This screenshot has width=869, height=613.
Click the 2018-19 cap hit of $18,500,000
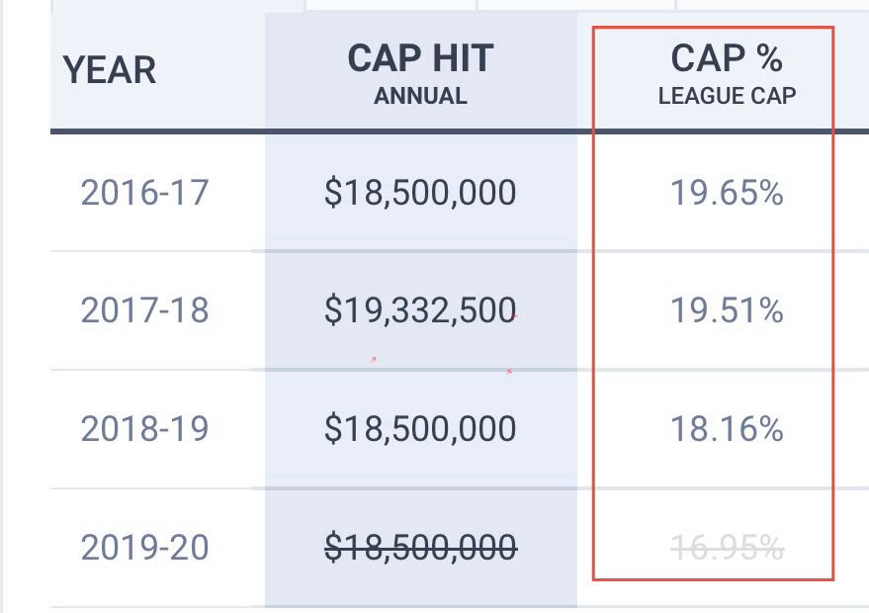420,429
